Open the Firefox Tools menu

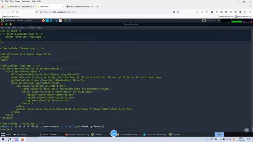34,1
